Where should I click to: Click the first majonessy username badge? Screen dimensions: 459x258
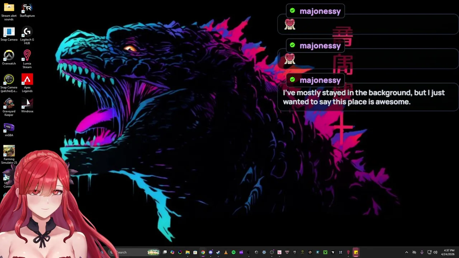316,11
